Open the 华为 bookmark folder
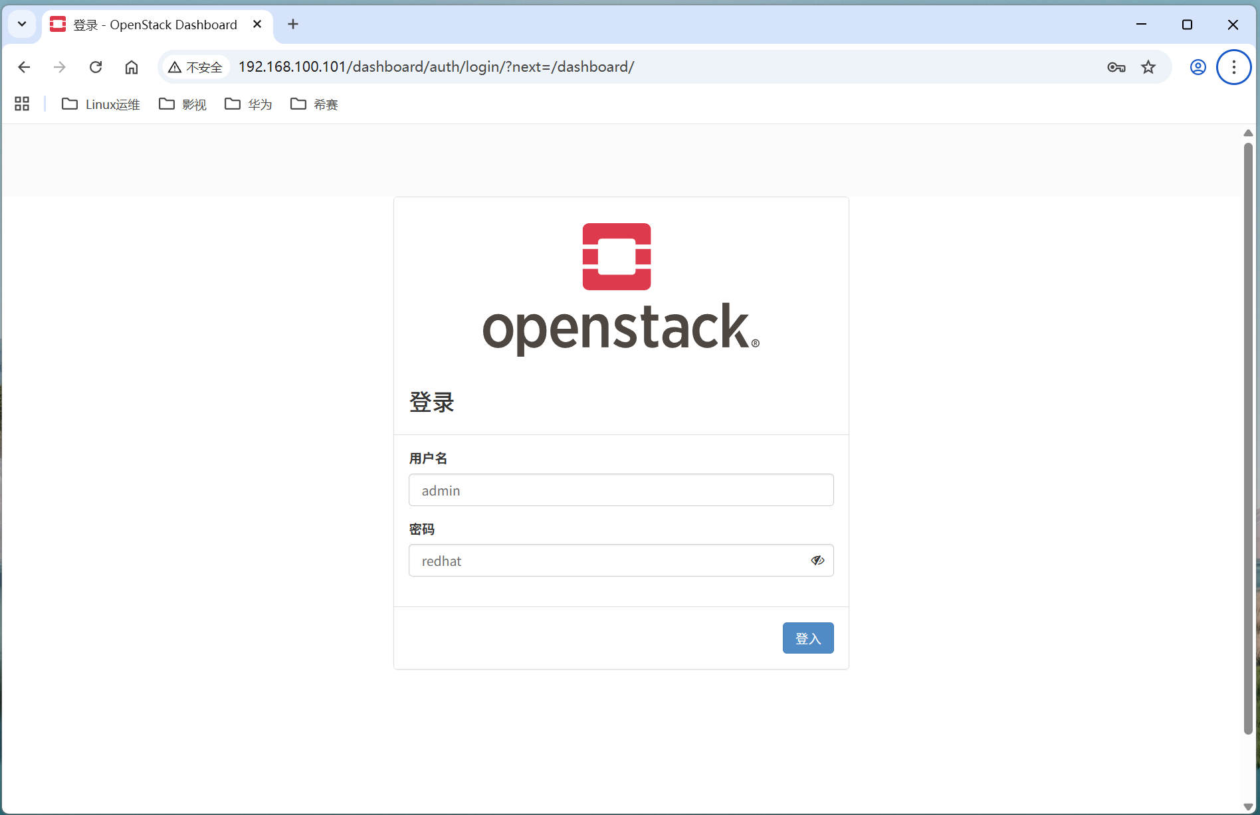Viewport: 1260px width, 815px height. point(249,104)
